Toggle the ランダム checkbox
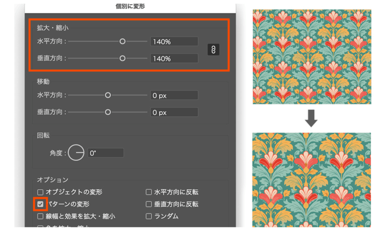 (149, 216)
